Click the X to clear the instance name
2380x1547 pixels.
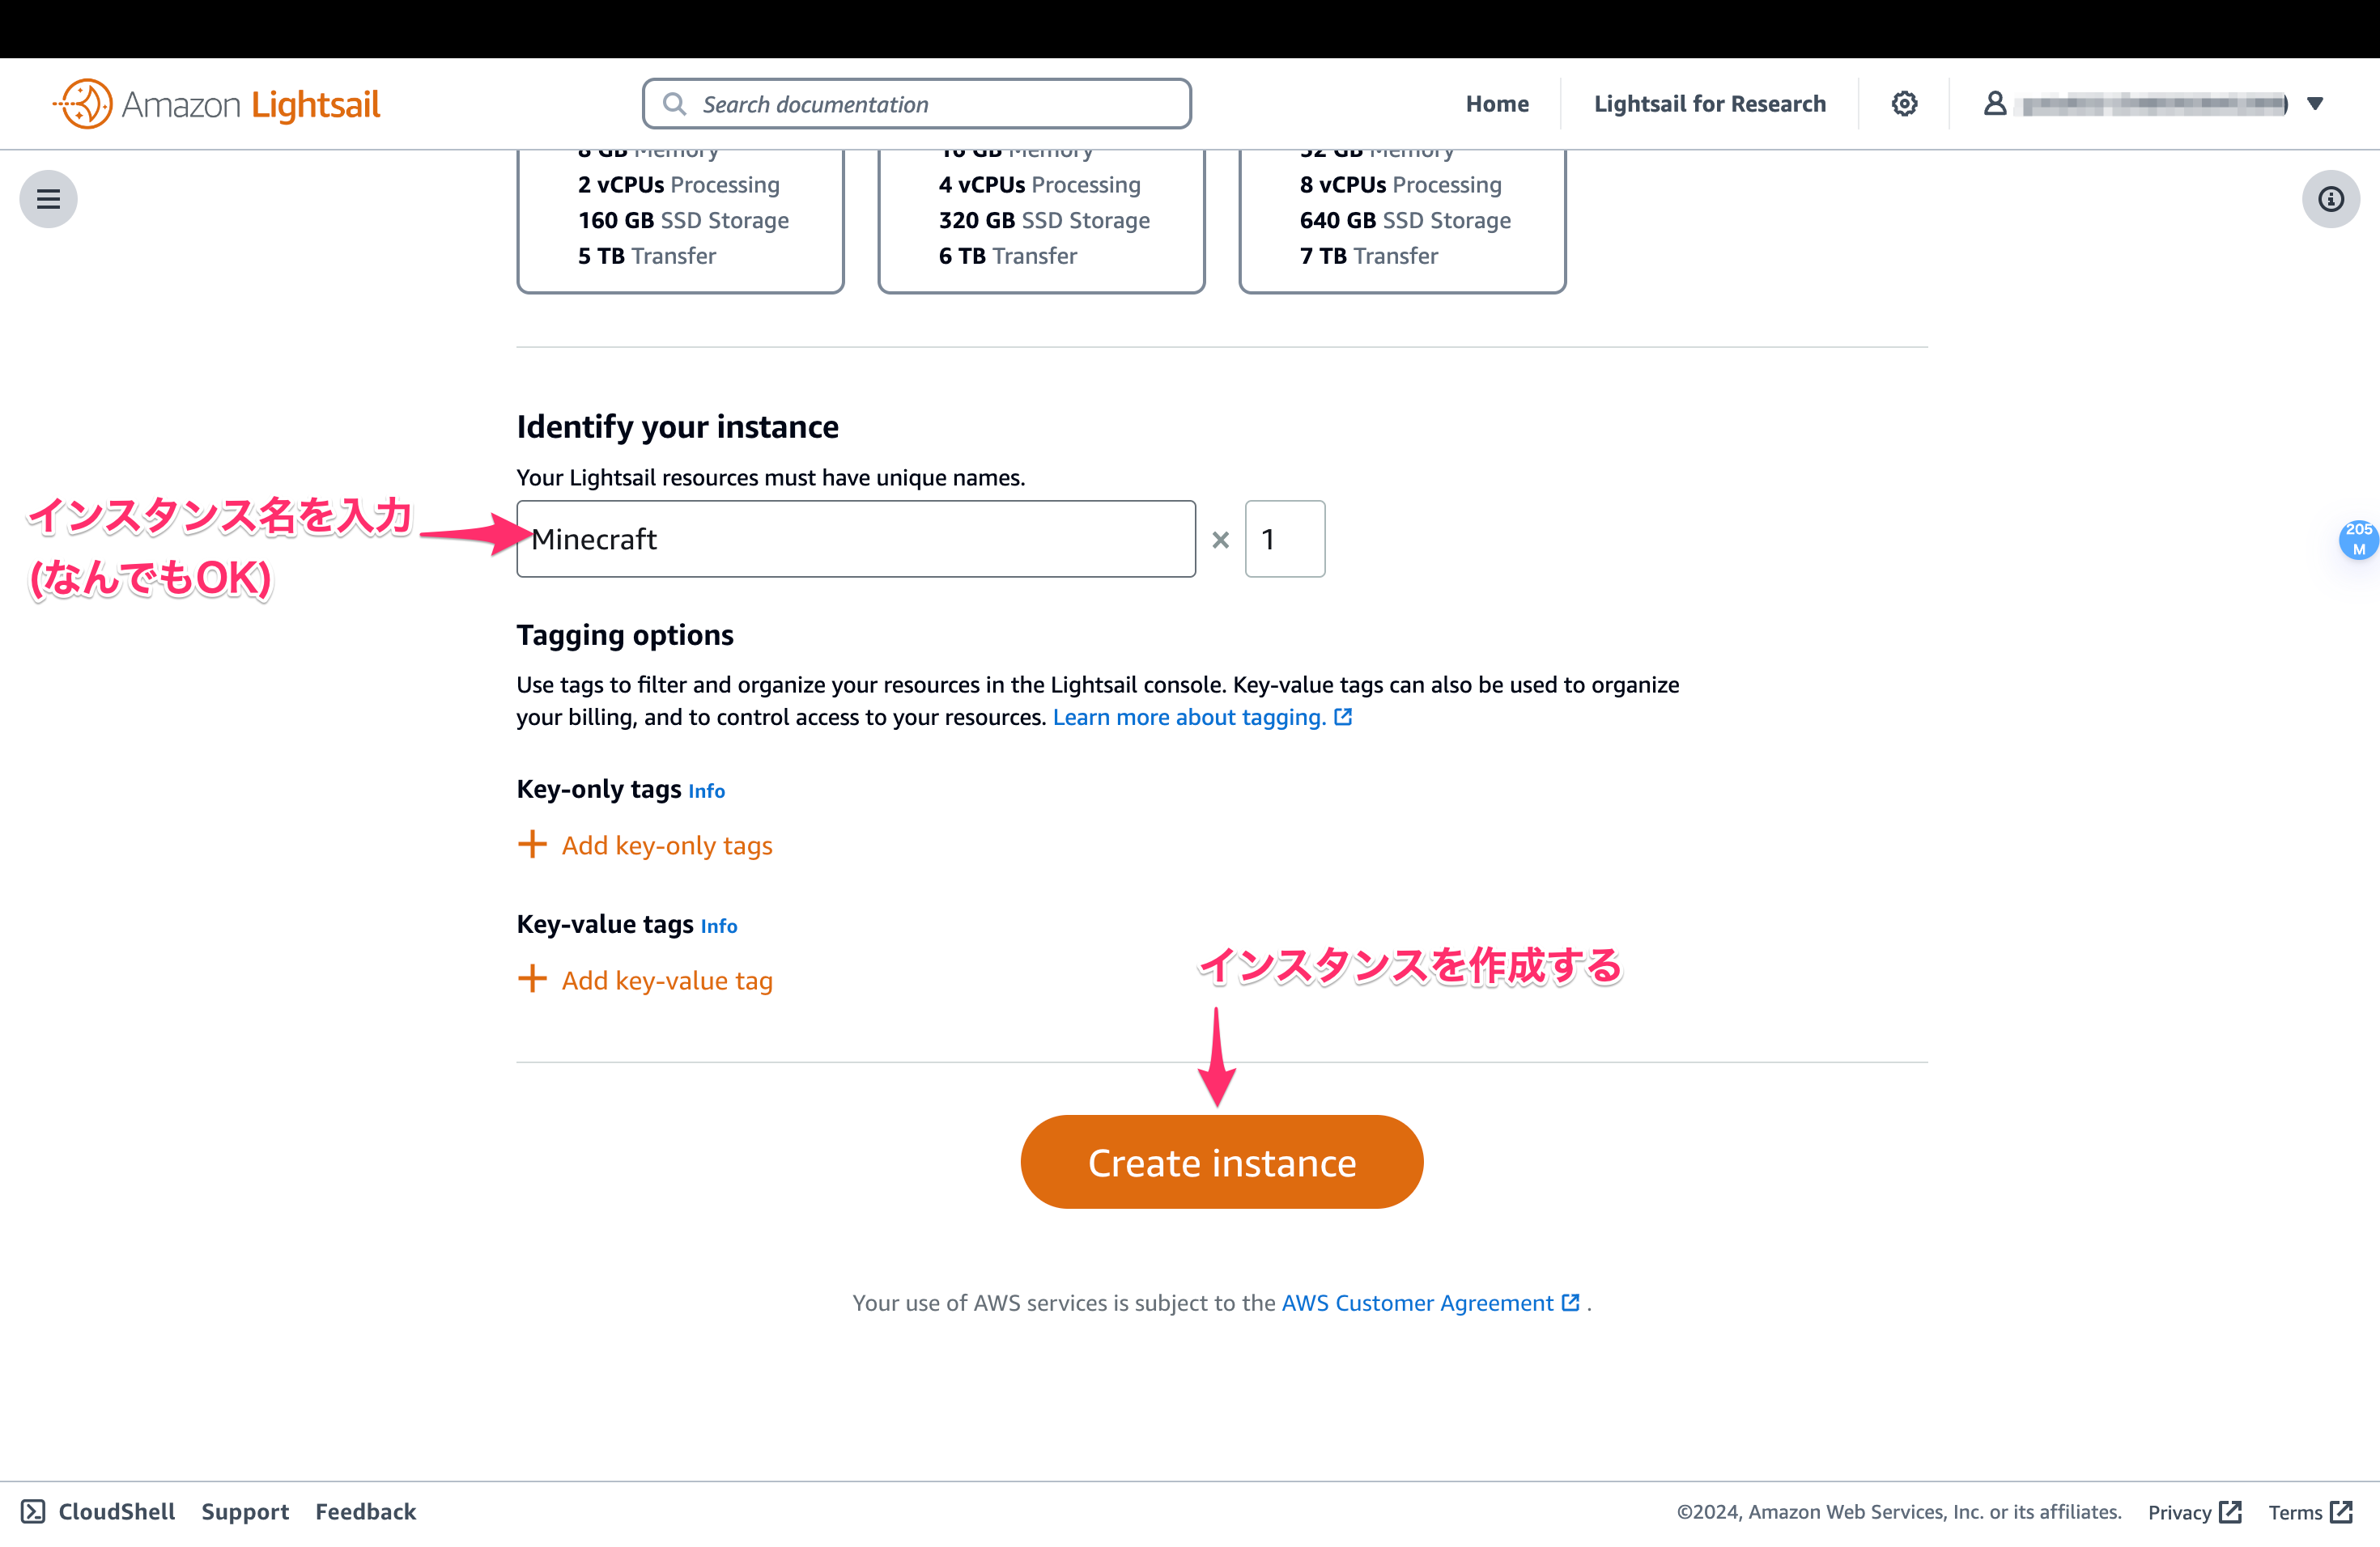[1220, 539]
